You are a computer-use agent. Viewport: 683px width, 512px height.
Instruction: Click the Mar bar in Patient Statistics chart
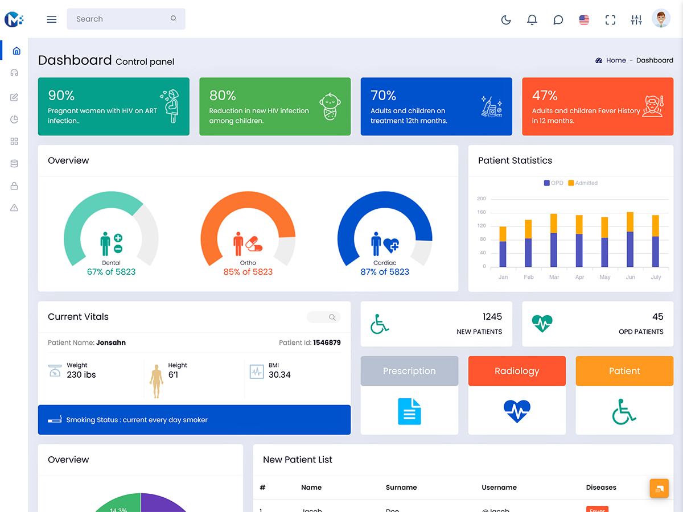click(x=554, y=241)
